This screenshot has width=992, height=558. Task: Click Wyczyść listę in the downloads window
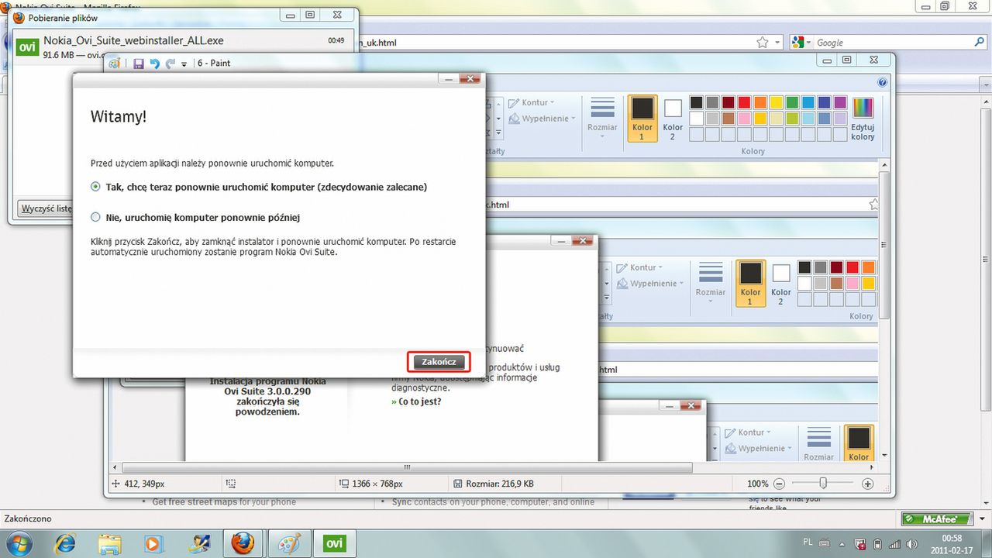46,208
